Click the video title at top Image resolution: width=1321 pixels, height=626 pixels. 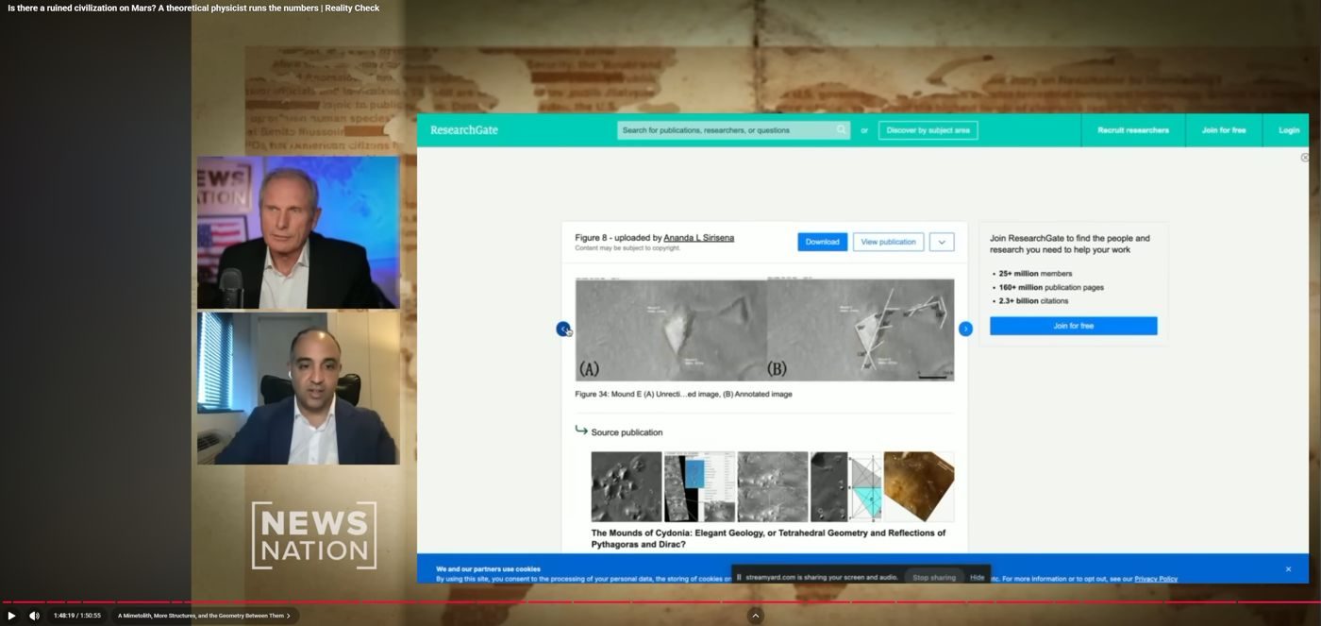click(193, 8)
